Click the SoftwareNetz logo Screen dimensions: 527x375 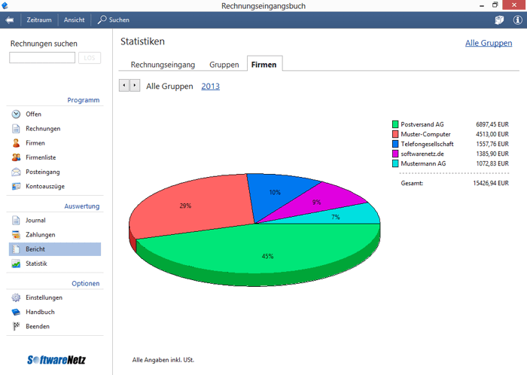(x=56, y=360)
